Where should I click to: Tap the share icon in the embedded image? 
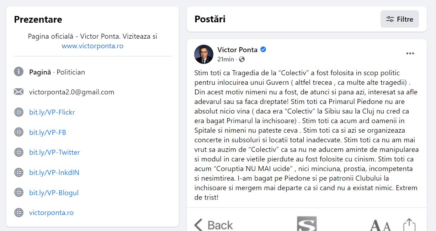click(x=409, y=225)
